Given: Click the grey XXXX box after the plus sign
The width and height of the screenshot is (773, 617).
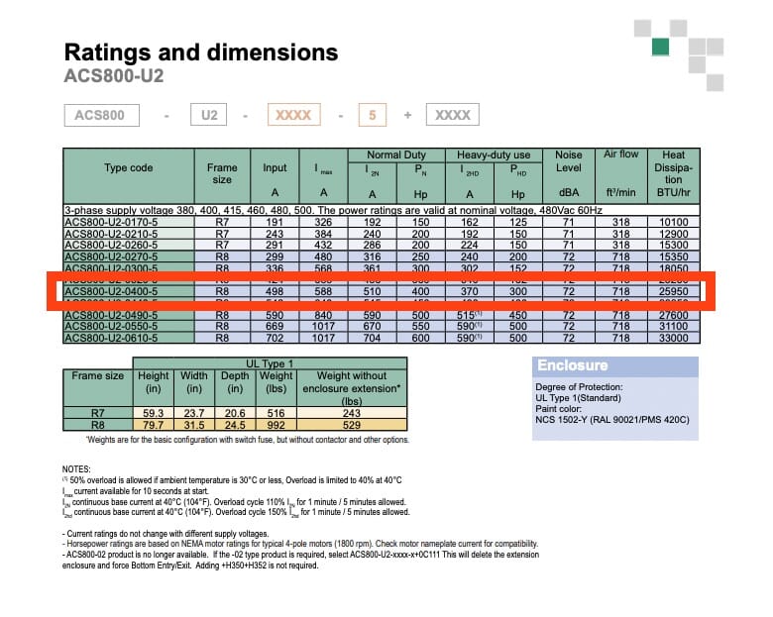Looking at the screenshot, I should pos(453,115).
